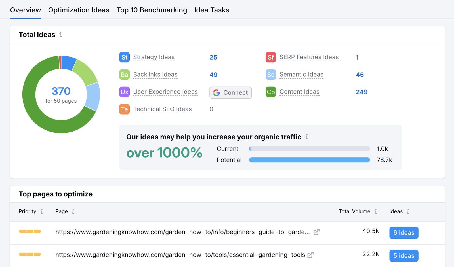Select the Semantic Ideas icon
The height and width of the screenshot is (267, 454).
(x=271, y=74)
